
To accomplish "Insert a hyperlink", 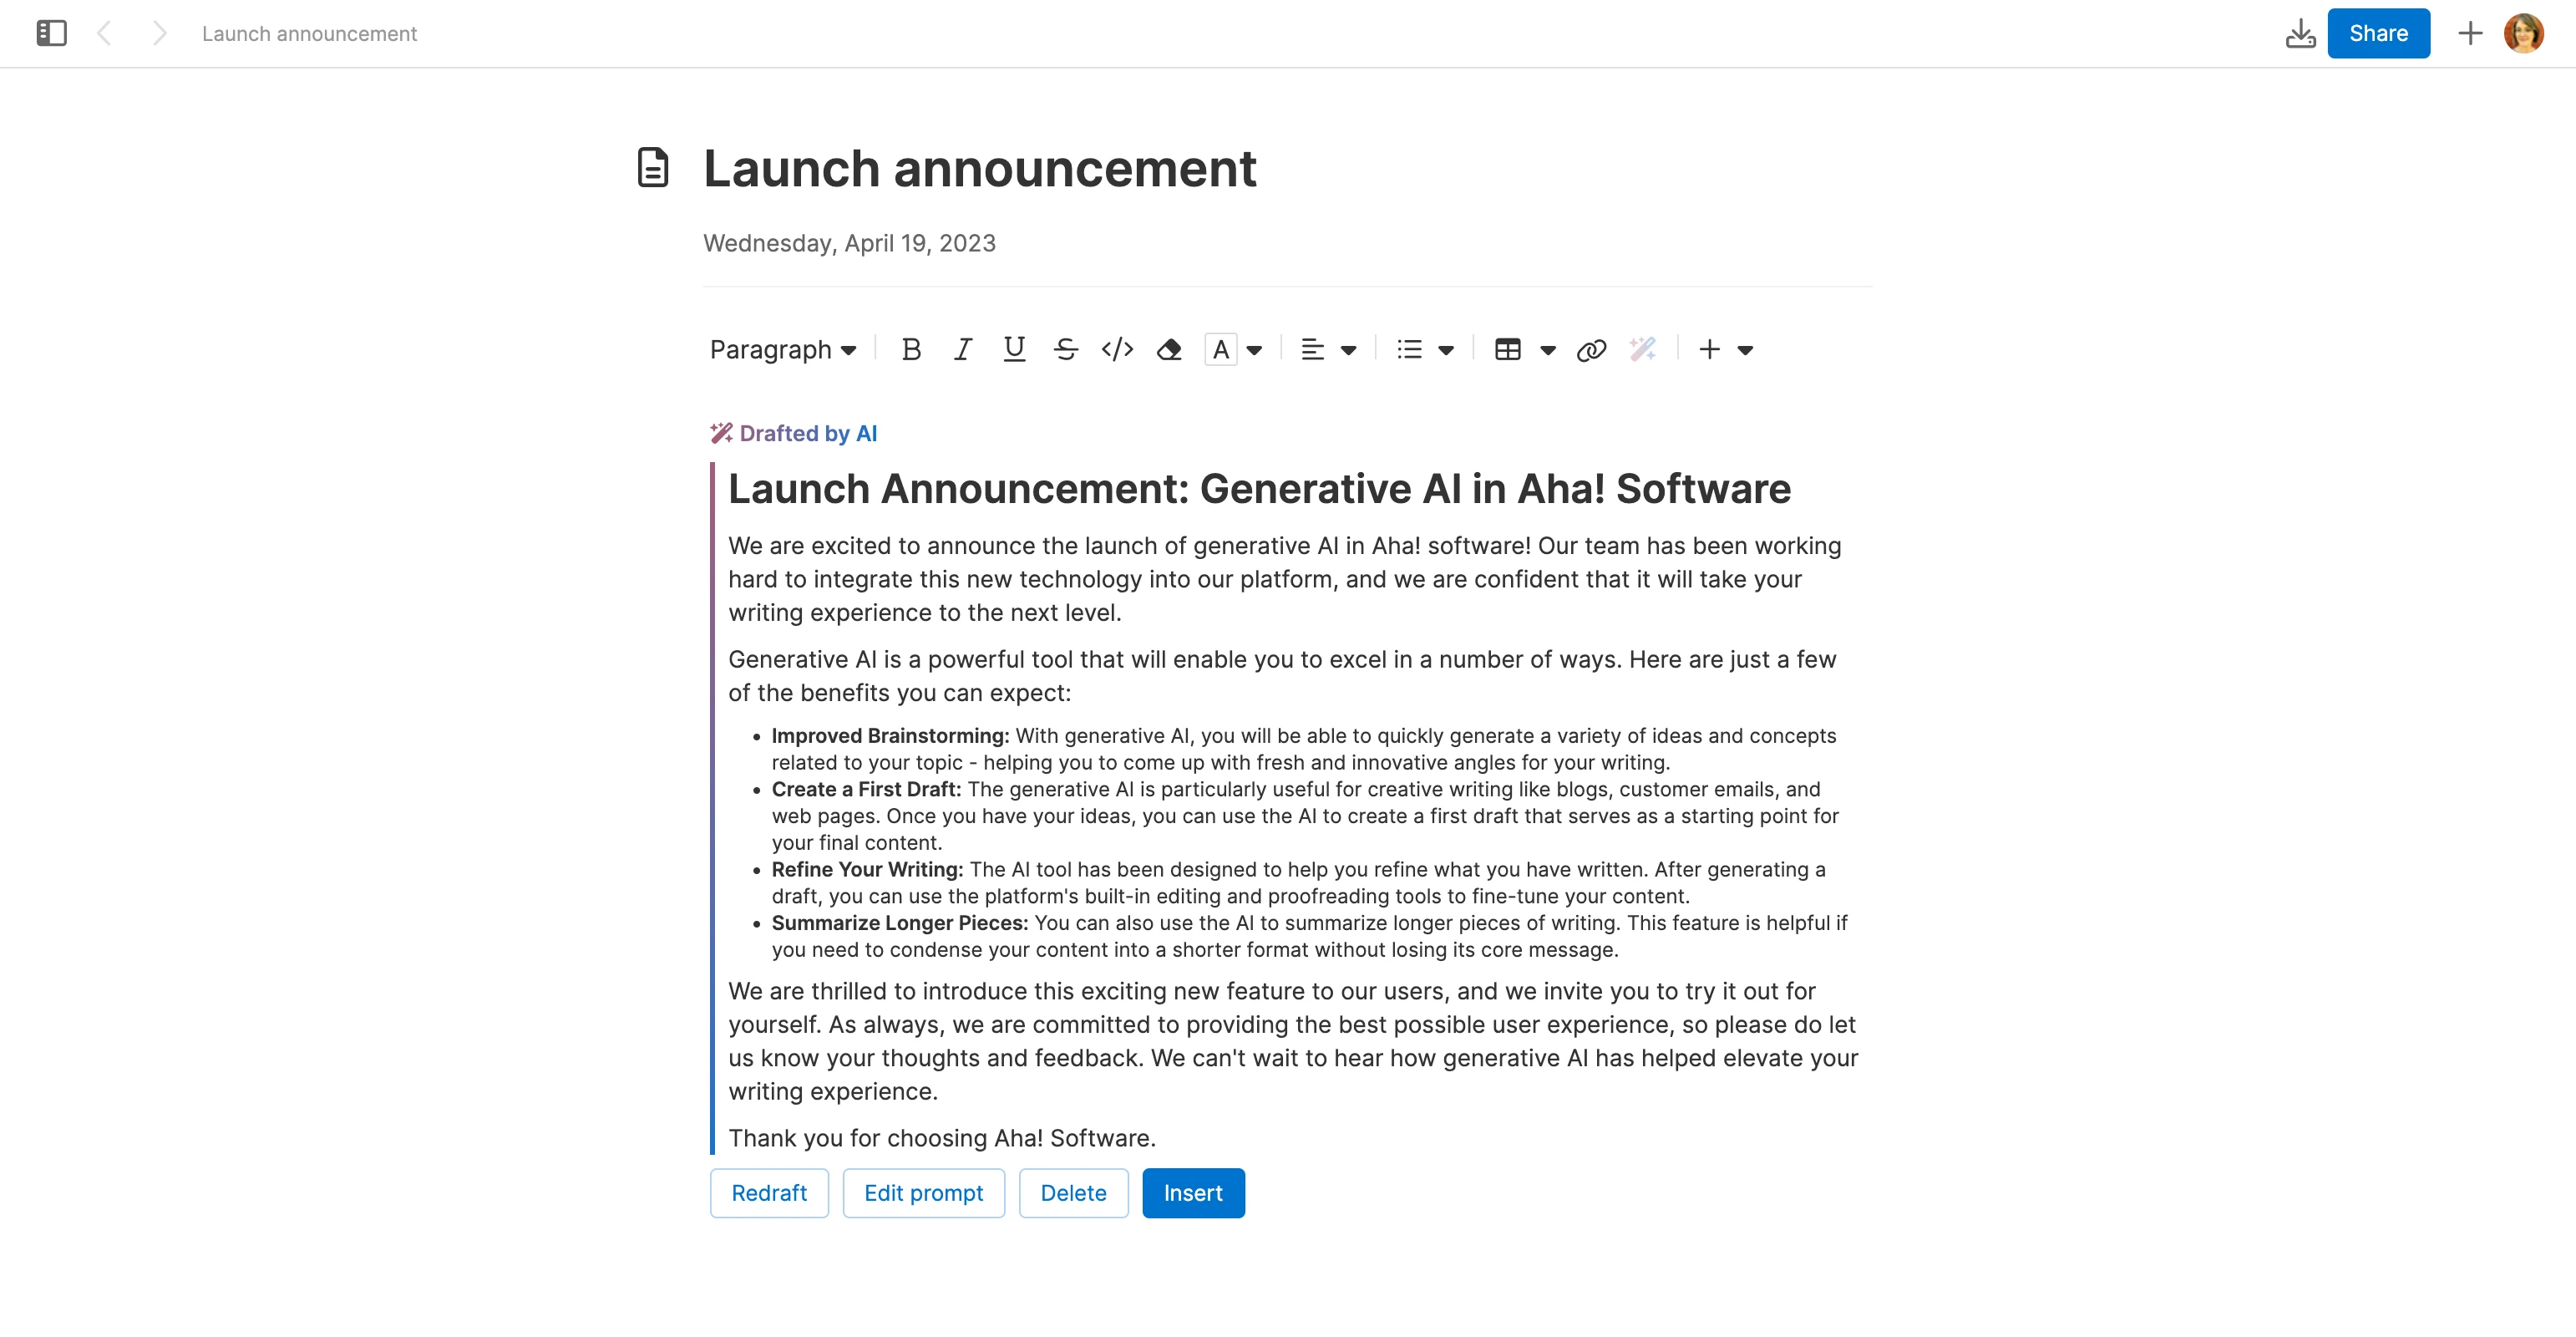I will tap(1591, 349).
